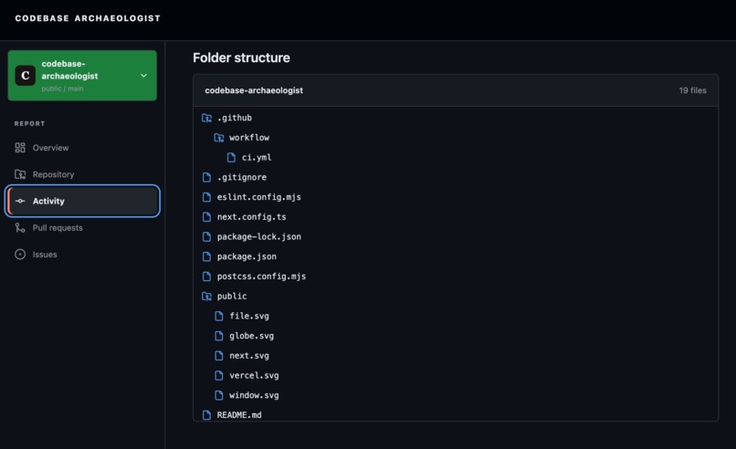
Task: Select the Activity sidebar item
Action: [x=82, y=201]
